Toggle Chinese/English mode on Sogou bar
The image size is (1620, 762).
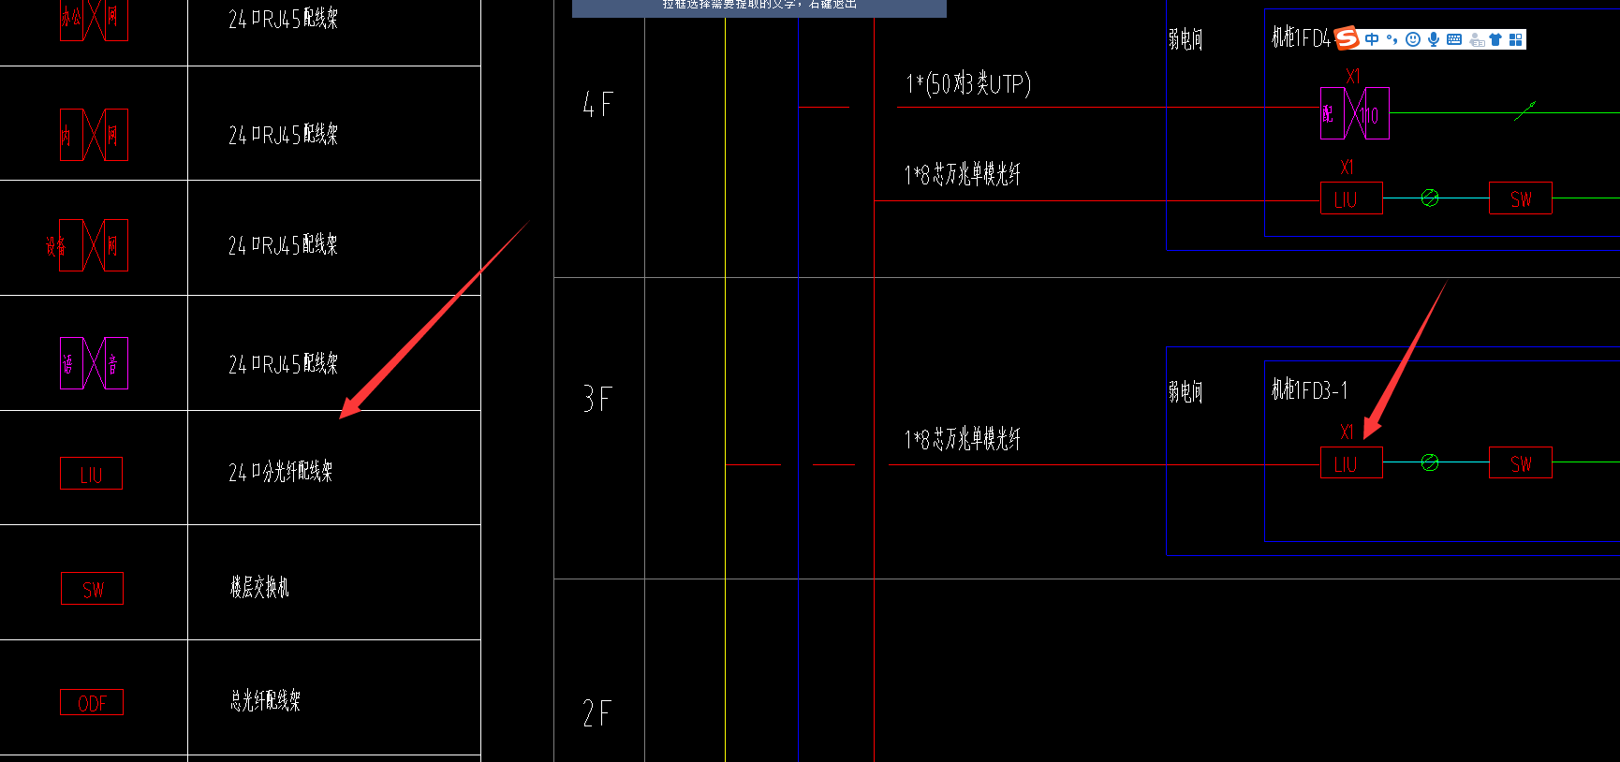coord(1372,39)
